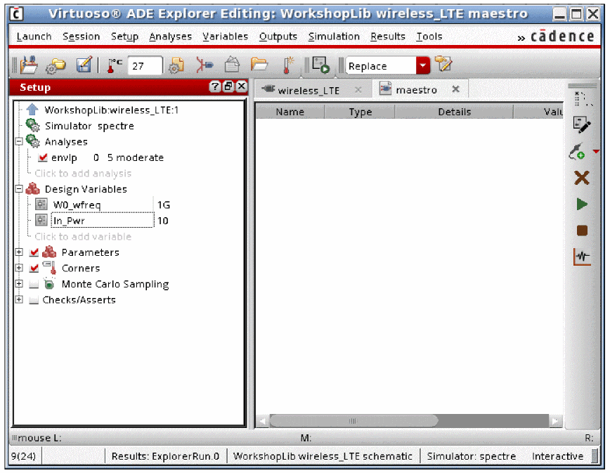610x473 pixels.
Task: Click the edit outputs pencil icon in sidebar
Action: click(582, 125)
